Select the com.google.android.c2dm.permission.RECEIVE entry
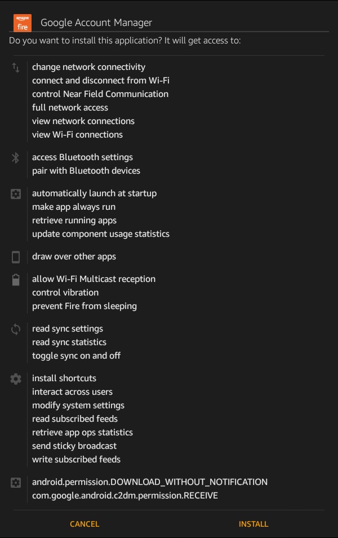The width and height of the screenshot is (338, 538). point(124,496)
